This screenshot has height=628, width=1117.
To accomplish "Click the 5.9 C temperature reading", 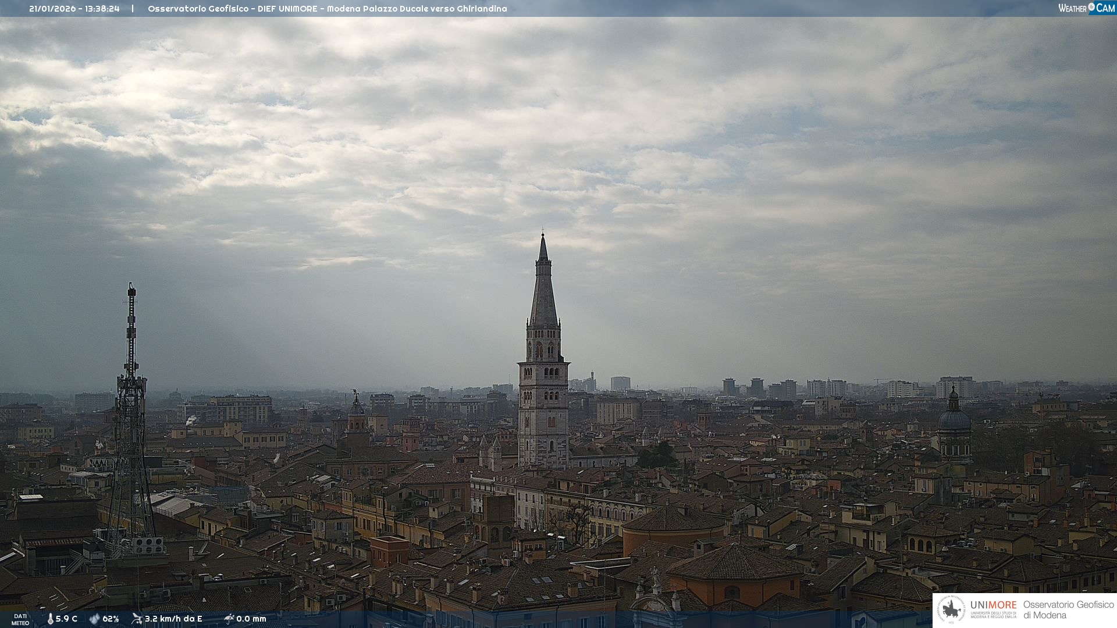I will (x=66, y=619).
